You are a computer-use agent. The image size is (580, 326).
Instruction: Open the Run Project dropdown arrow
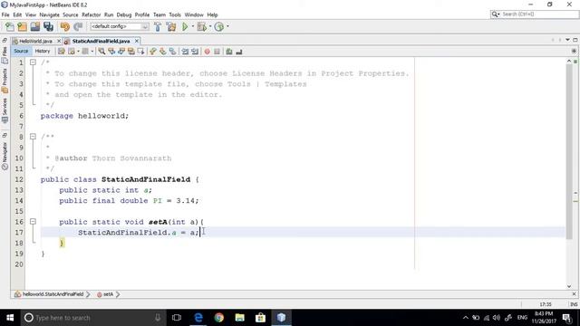point(193,26)
